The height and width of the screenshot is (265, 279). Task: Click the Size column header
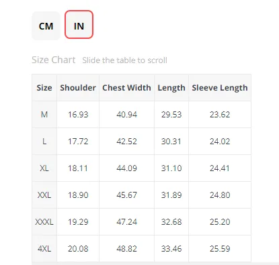click(x=44, y=88)
